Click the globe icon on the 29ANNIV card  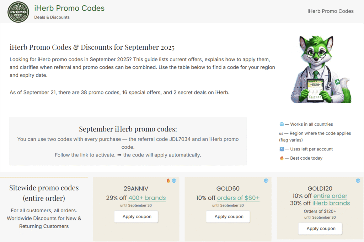tap(174, 181)
